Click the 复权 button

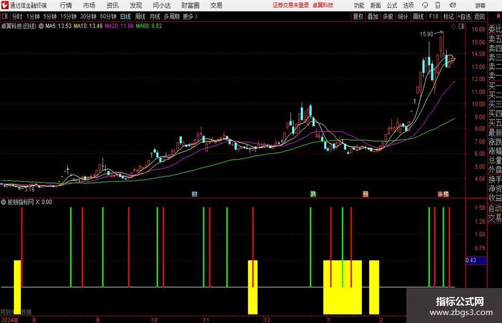[x=358, y=16]
